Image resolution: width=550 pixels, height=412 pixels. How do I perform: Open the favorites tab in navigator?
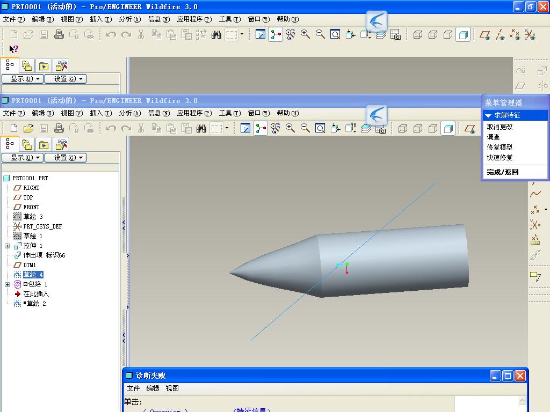coord(44,144)
